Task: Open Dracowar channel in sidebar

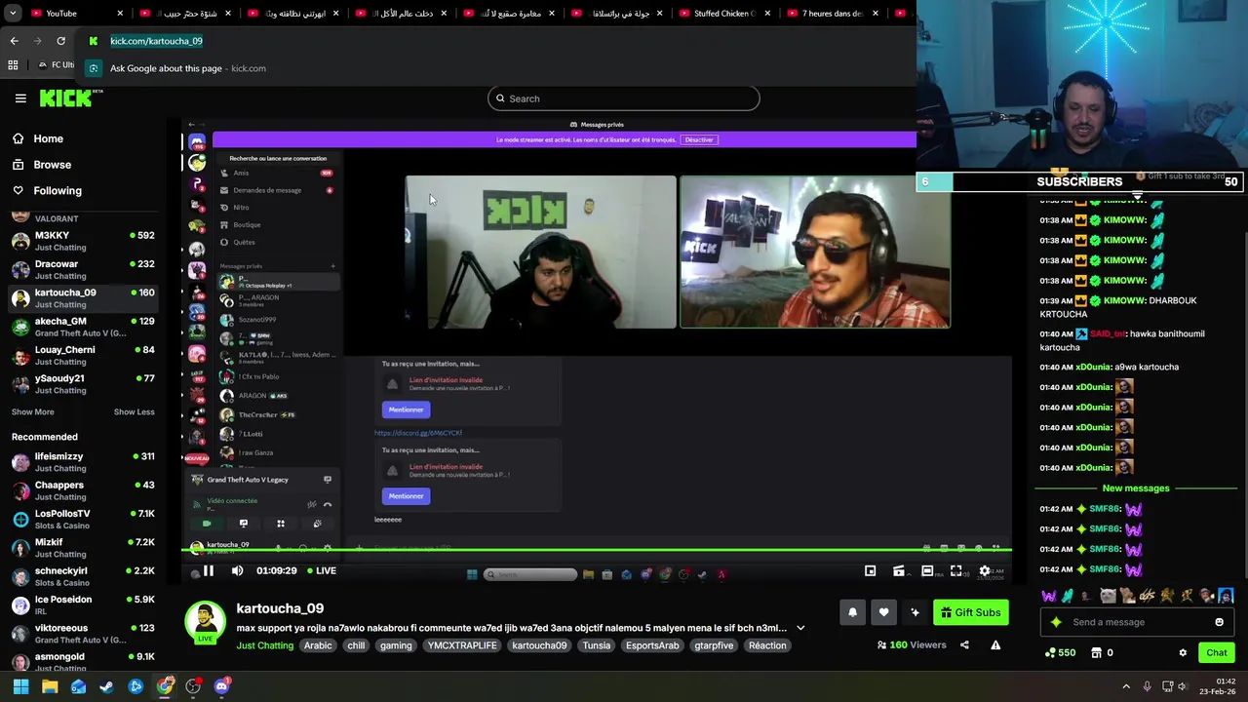Action: pyautogui.click(x=83, y=269)
